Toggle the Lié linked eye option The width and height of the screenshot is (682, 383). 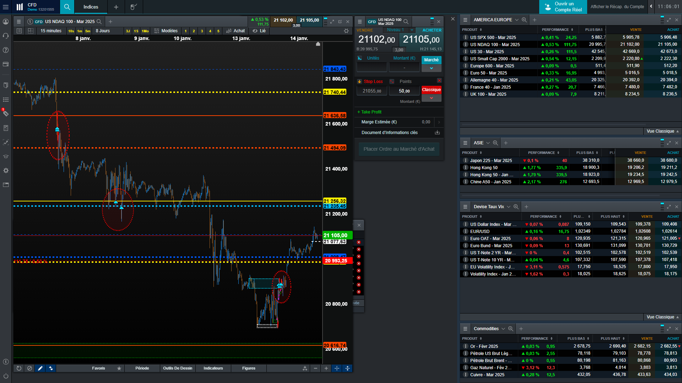tap(259, 31)
